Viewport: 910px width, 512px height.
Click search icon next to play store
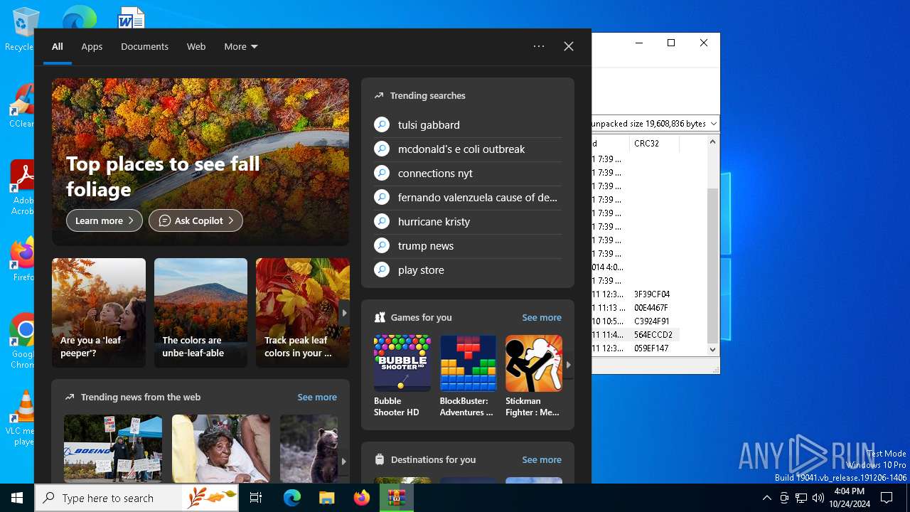[382, 270]
